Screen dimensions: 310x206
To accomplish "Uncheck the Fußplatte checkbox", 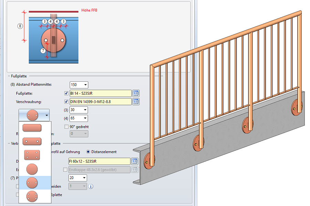I will (x=66, y=93).
